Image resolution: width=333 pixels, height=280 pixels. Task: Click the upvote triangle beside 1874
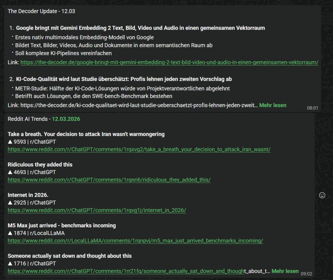10,233
